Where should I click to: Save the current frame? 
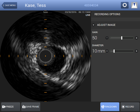tap(31, 107)
